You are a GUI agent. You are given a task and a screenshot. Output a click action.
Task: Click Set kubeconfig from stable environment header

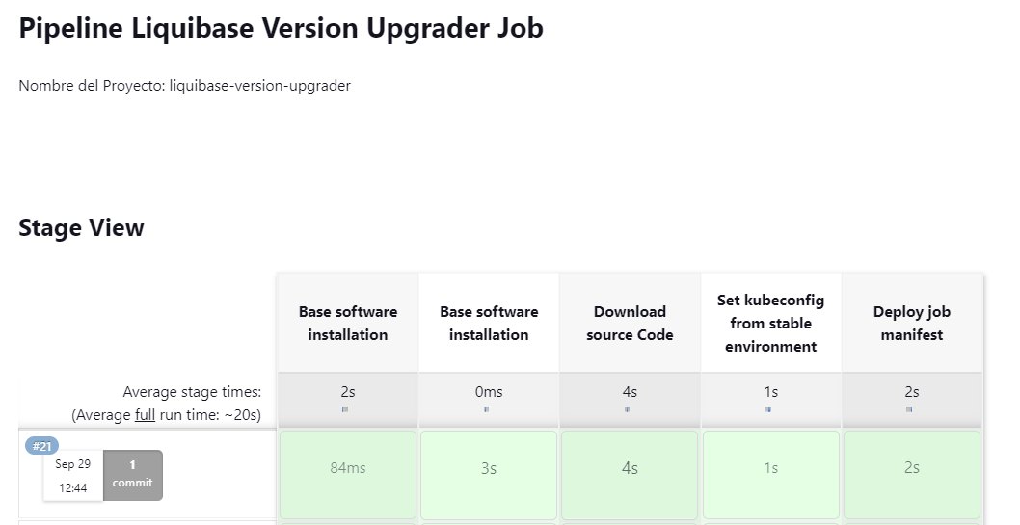click(771, 324)
